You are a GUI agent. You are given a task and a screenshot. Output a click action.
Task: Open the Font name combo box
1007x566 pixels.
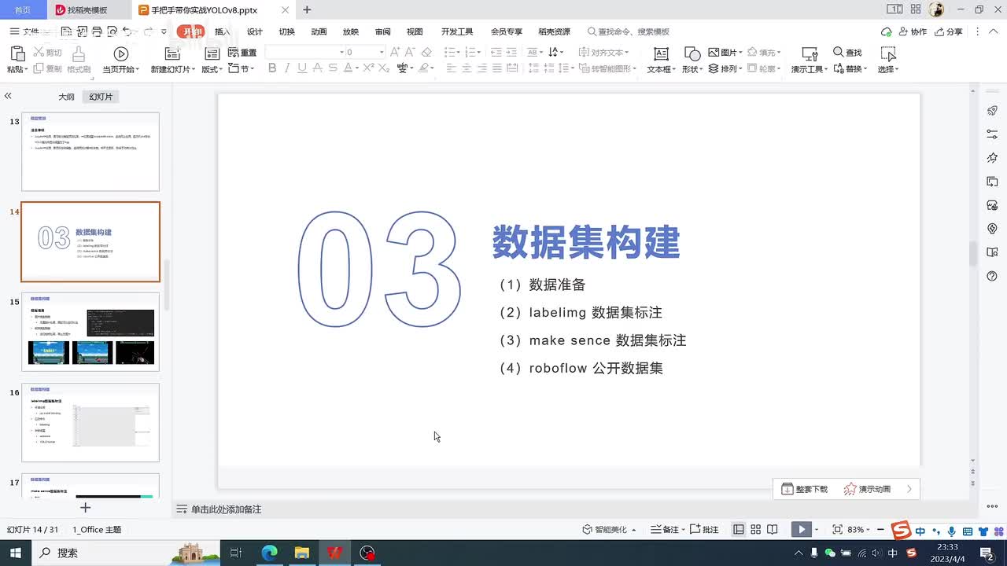pos(305,52)
